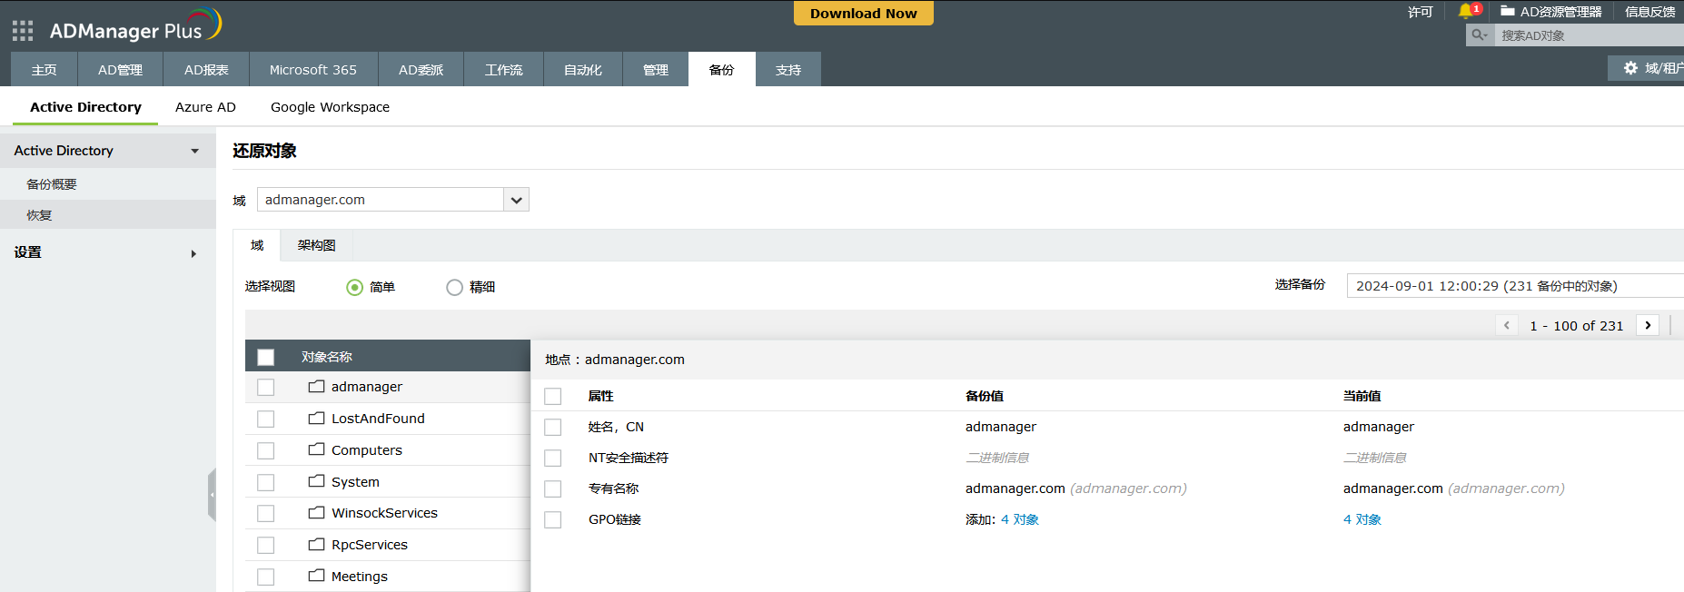Screen dimensions: 1684x592
Task: Select the 域 tab in restore panel
Action: [x=257, y=245]
